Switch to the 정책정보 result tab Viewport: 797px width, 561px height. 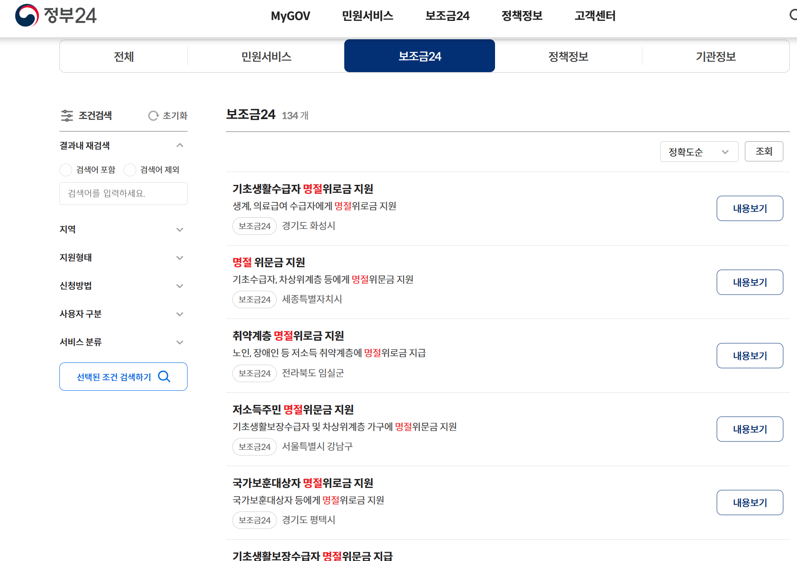[568, 56]
